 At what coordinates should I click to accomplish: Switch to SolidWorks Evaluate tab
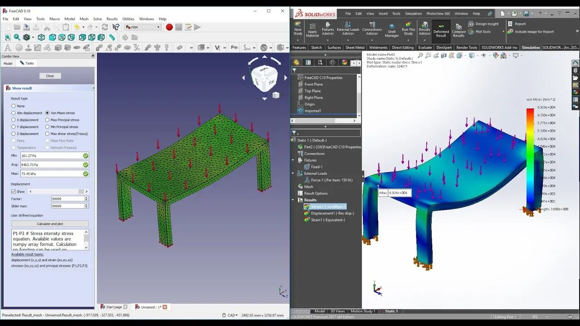coord(425,48)
